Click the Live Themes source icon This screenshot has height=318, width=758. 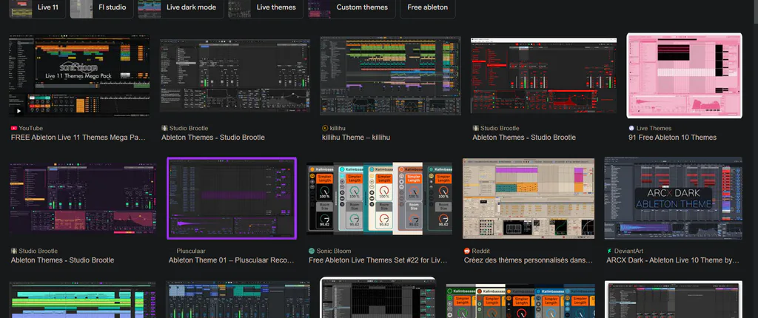click(x=631, y=128)
